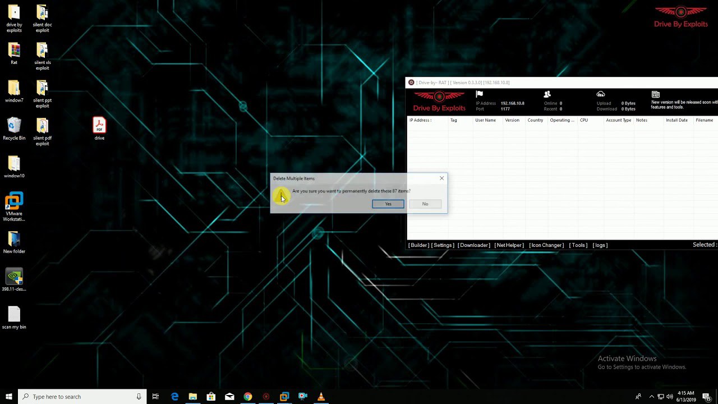718x404 pixels.
Task: Click the Drive By Exploits logo in the RAT window
Action: coord(439,102)
